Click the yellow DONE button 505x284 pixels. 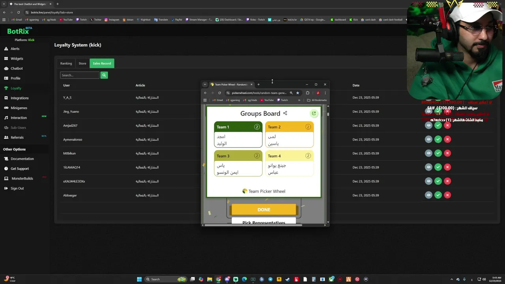pyautogui.click(x=264, y=209)
